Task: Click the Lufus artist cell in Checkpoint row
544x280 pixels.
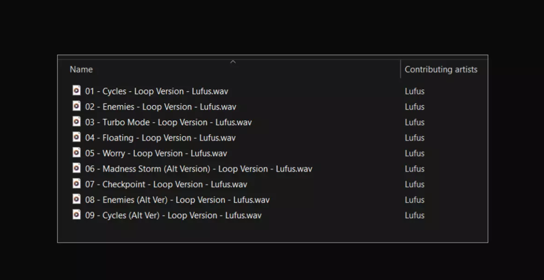Action: 414,185
